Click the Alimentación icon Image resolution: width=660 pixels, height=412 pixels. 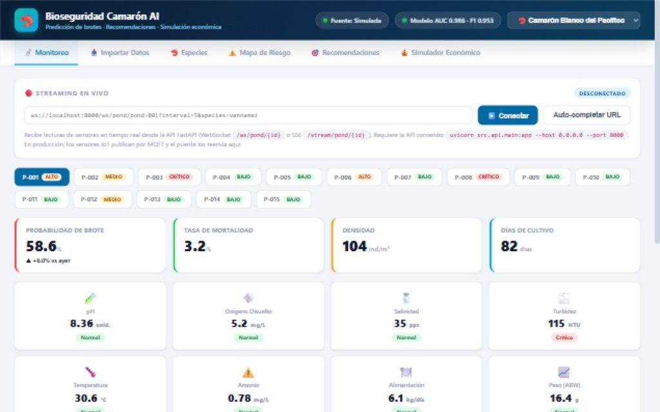406,372
